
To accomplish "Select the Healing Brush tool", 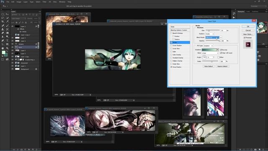I will (x=3, y=26).
